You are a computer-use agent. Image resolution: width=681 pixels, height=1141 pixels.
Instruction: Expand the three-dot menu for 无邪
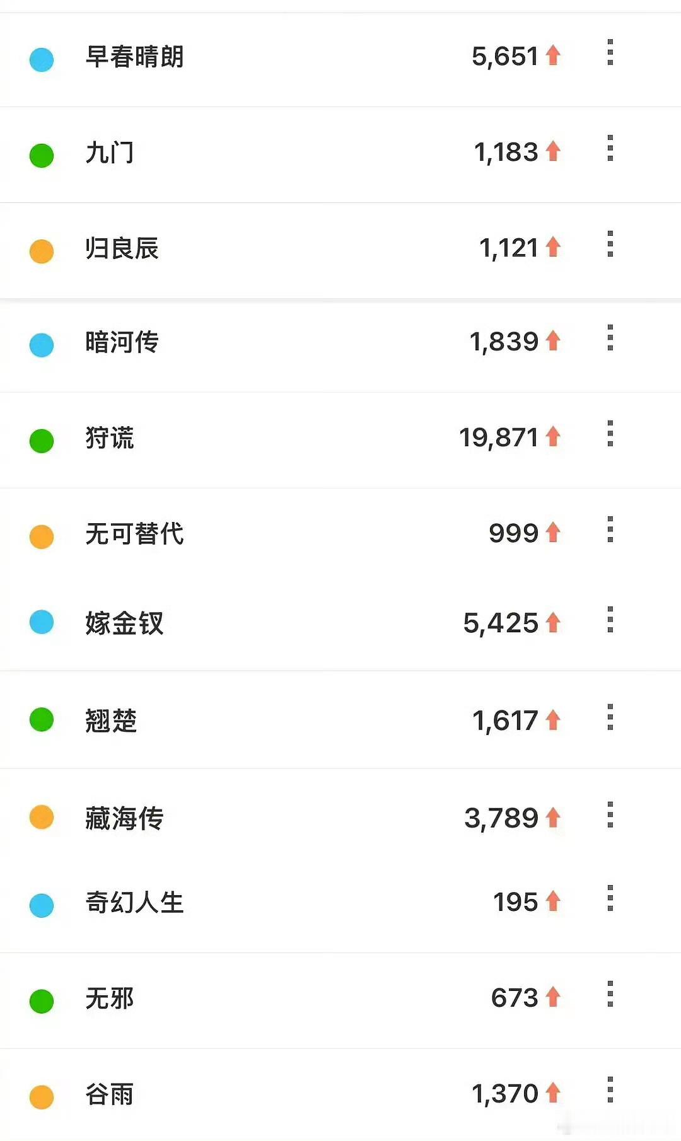point(610,994)
